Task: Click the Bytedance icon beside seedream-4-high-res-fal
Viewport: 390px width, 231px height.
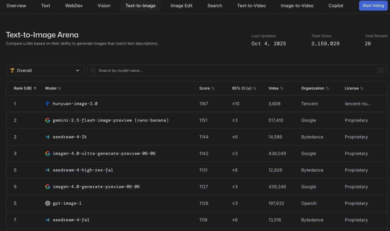Action: click(48, 170)
